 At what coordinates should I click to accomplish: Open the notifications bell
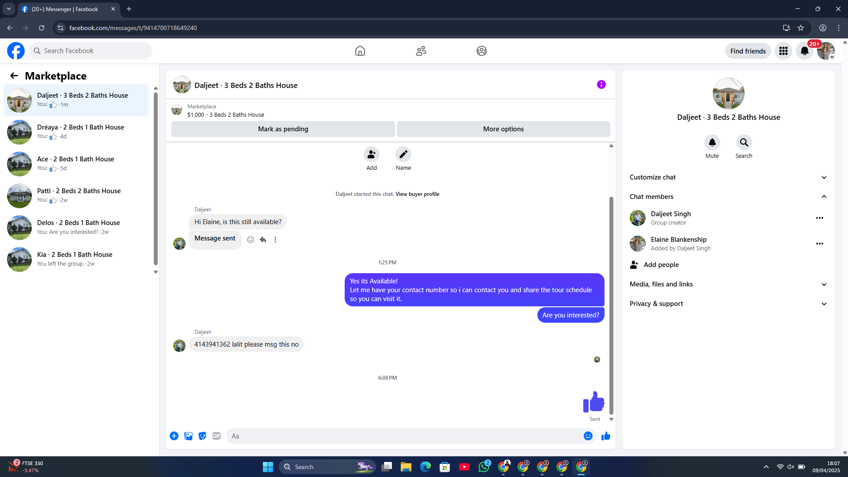point(805,51)
